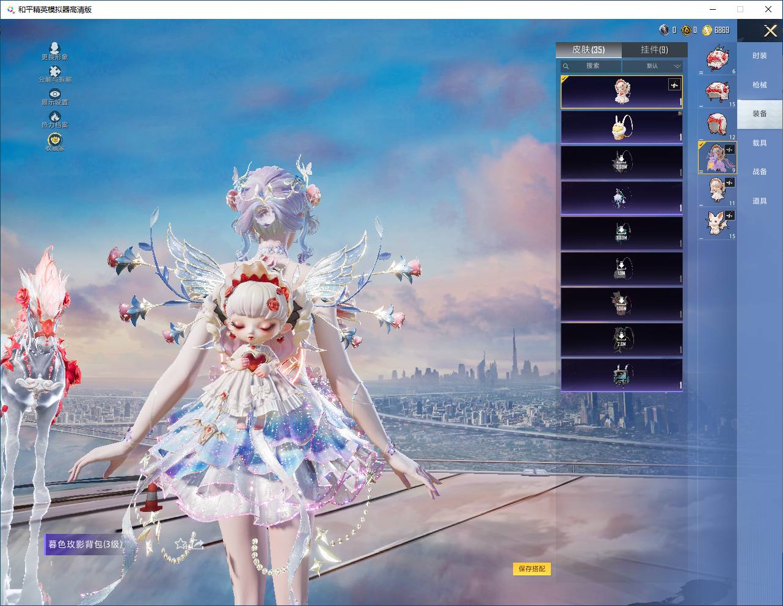This screenshot has height=606, width=783.
Task: Switch to the 皮肤(35) tab
Action: click(588, 50)
